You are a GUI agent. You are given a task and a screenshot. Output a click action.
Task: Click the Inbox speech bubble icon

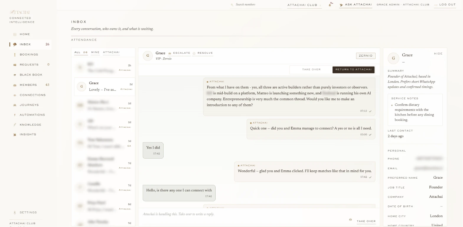[15, 45]
